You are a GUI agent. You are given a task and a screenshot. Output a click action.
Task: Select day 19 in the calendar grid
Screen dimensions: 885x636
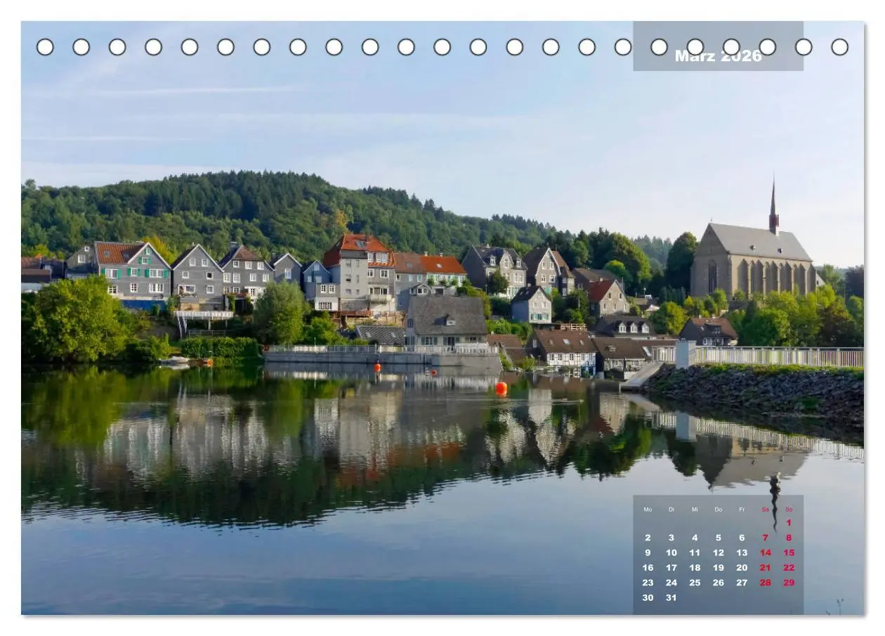tap(719, 568)
